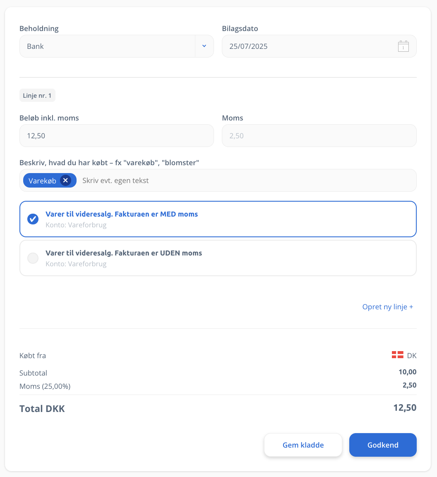
Task: Click the Moms amount field
Action: [x=319, y=136]
